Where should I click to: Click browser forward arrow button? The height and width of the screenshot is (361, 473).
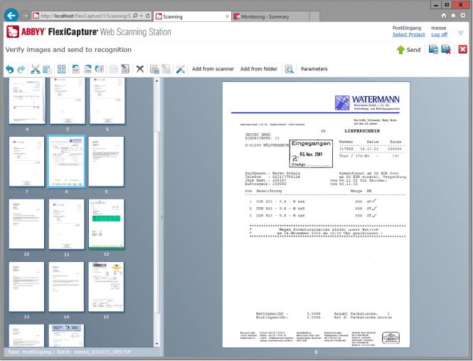[x=25, y=16]
